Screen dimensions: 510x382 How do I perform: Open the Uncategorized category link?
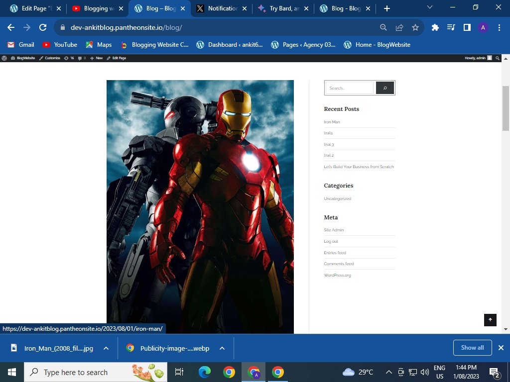[x=337, y=198]
